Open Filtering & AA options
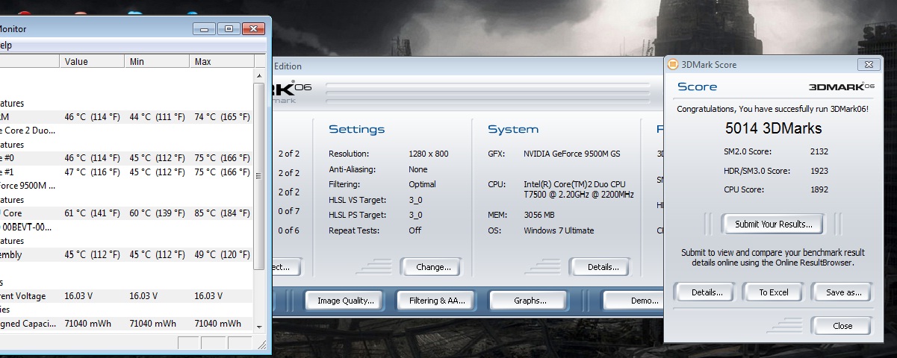The height and width of the screenshot is (358, 897). pyautogui.click(x=437, y=301)
